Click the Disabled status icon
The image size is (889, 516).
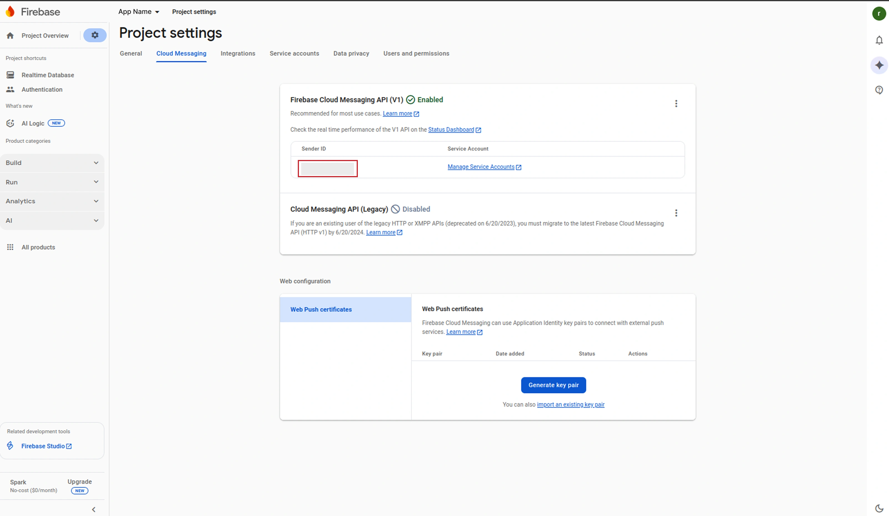pos(395,209)
